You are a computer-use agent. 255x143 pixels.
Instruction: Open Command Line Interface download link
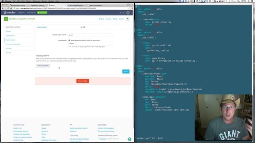(x=106, y=131)
